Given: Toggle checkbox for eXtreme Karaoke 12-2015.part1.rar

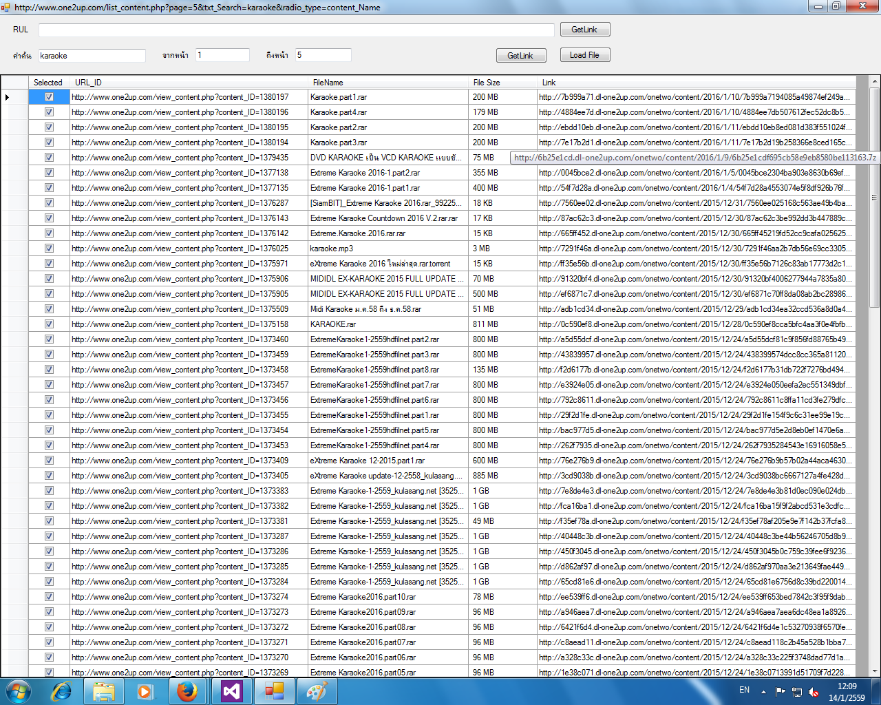Looking at the screenshot, I should pyautogui.click(x=49, y=461).
